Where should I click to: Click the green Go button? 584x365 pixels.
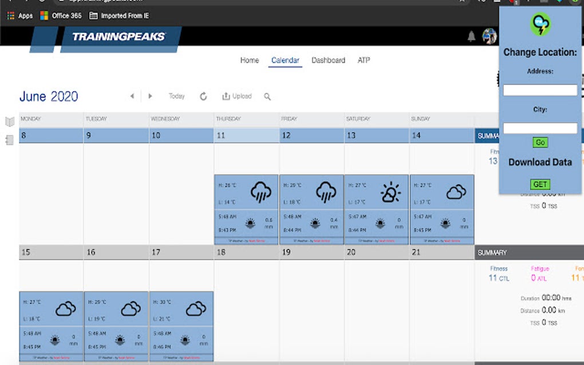click(x=540, y=142)
